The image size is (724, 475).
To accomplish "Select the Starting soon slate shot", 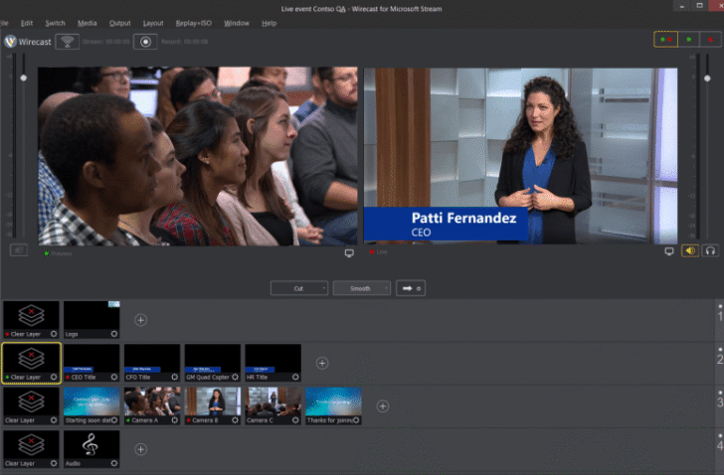I will click(x=91, y=405).
